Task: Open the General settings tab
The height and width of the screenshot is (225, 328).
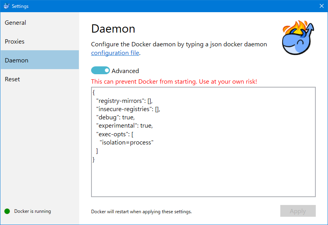Action: (x=40, y=22)
